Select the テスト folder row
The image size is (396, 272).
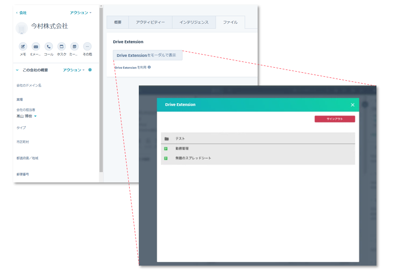tap(258, 139)
